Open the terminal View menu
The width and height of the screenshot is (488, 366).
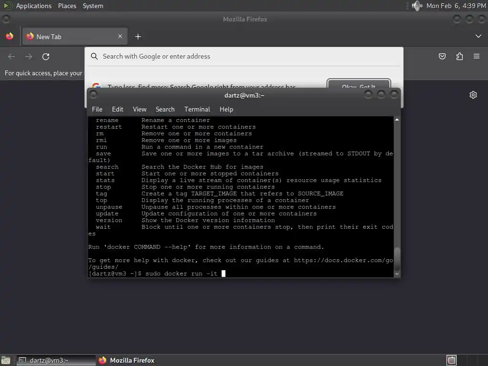coord(140,109)
